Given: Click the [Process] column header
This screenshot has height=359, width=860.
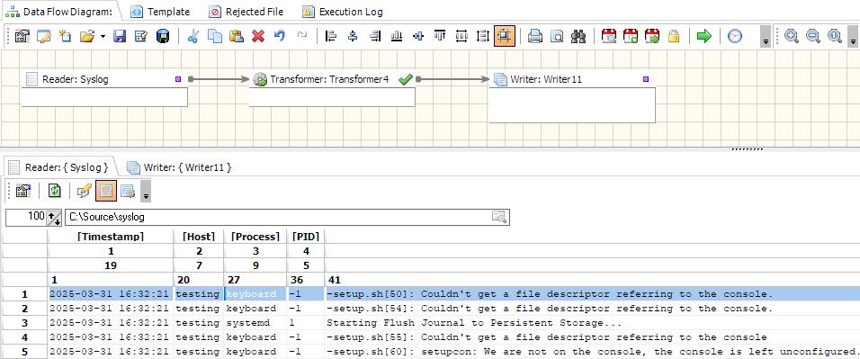Looking at the screenshot, I should pos(255,237).
